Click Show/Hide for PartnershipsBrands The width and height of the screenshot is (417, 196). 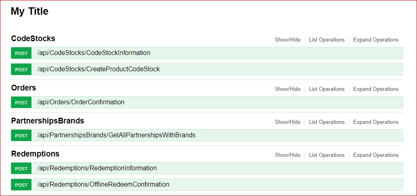(287, 122)
